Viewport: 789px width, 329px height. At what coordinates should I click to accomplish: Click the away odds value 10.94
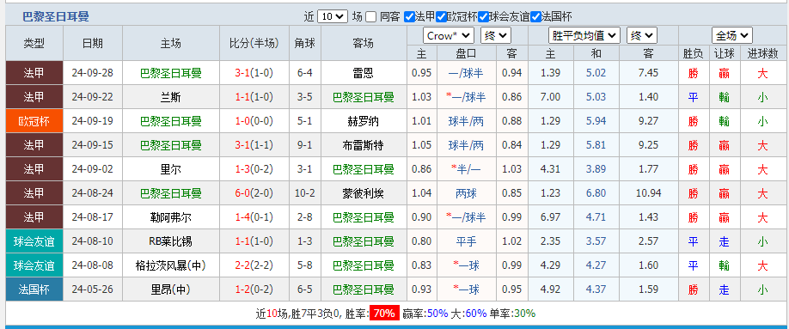point(648,193)
